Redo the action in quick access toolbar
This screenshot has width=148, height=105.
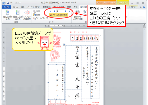[16, 3]
